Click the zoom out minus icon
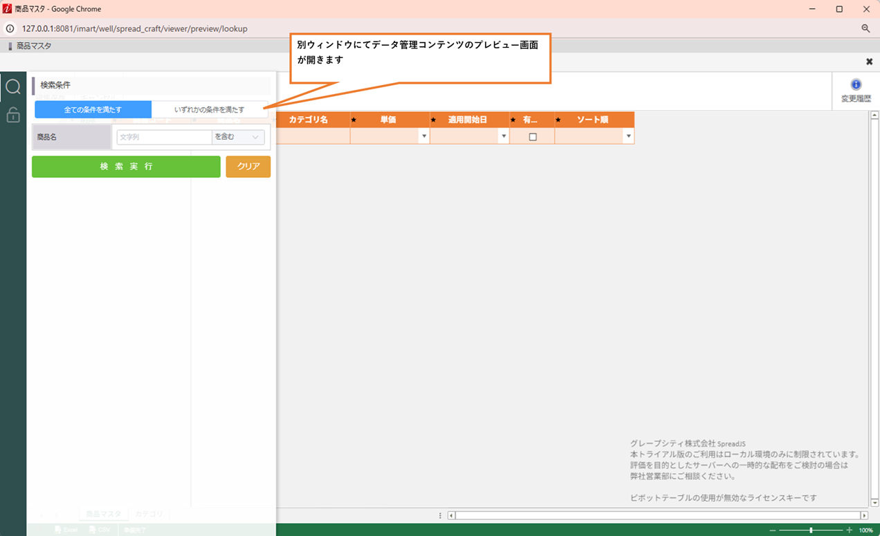This screenshot has width=880, height=536. 773,530
